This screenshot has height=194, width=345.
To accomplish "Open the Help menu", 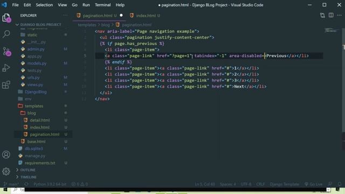I will tap(120, 5).
